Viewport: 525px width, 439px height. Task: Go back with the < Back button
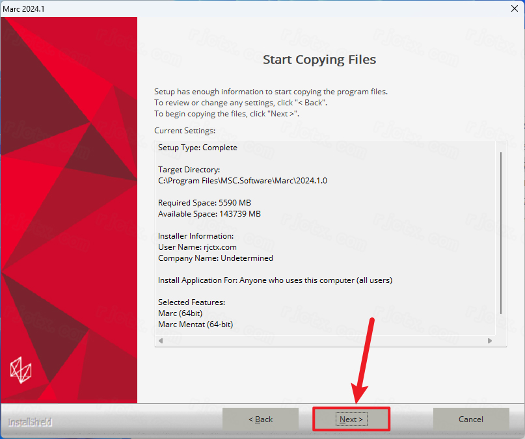tap(260, 419)
